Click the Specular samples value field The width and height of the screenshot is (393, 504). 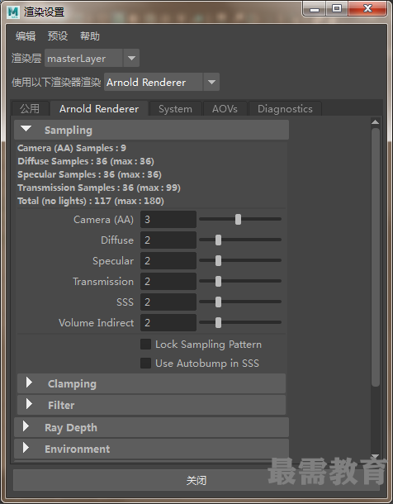pos(168,260)
